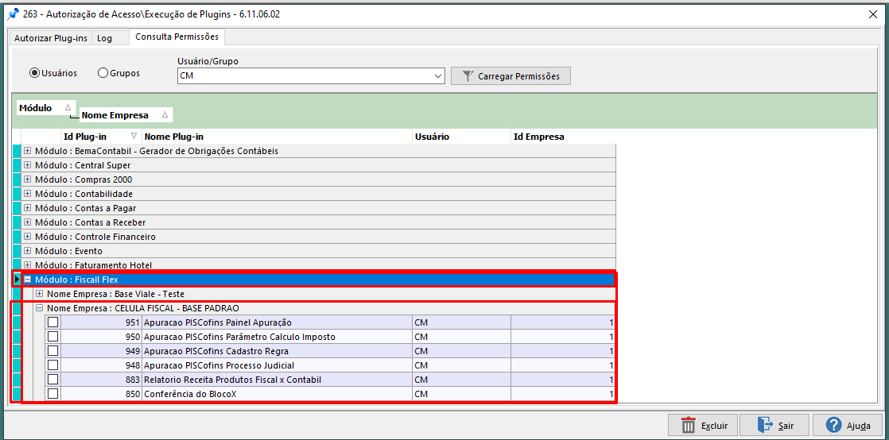The image size is (889, 440).
Task: Click the question mark icon on Ajuda
Action: tap(833, 425)
